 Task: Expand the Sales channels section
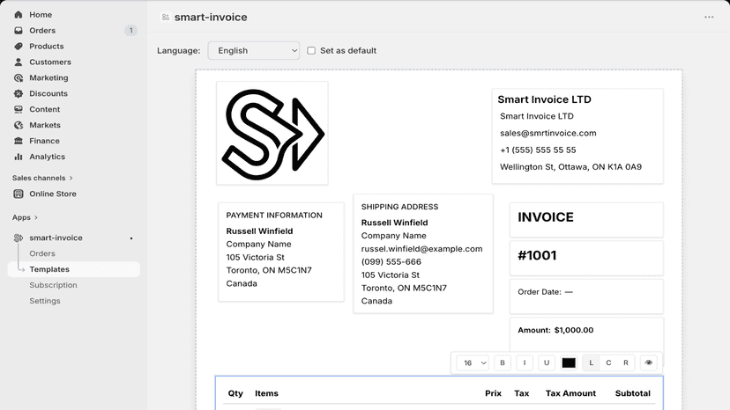coord(42,178)
